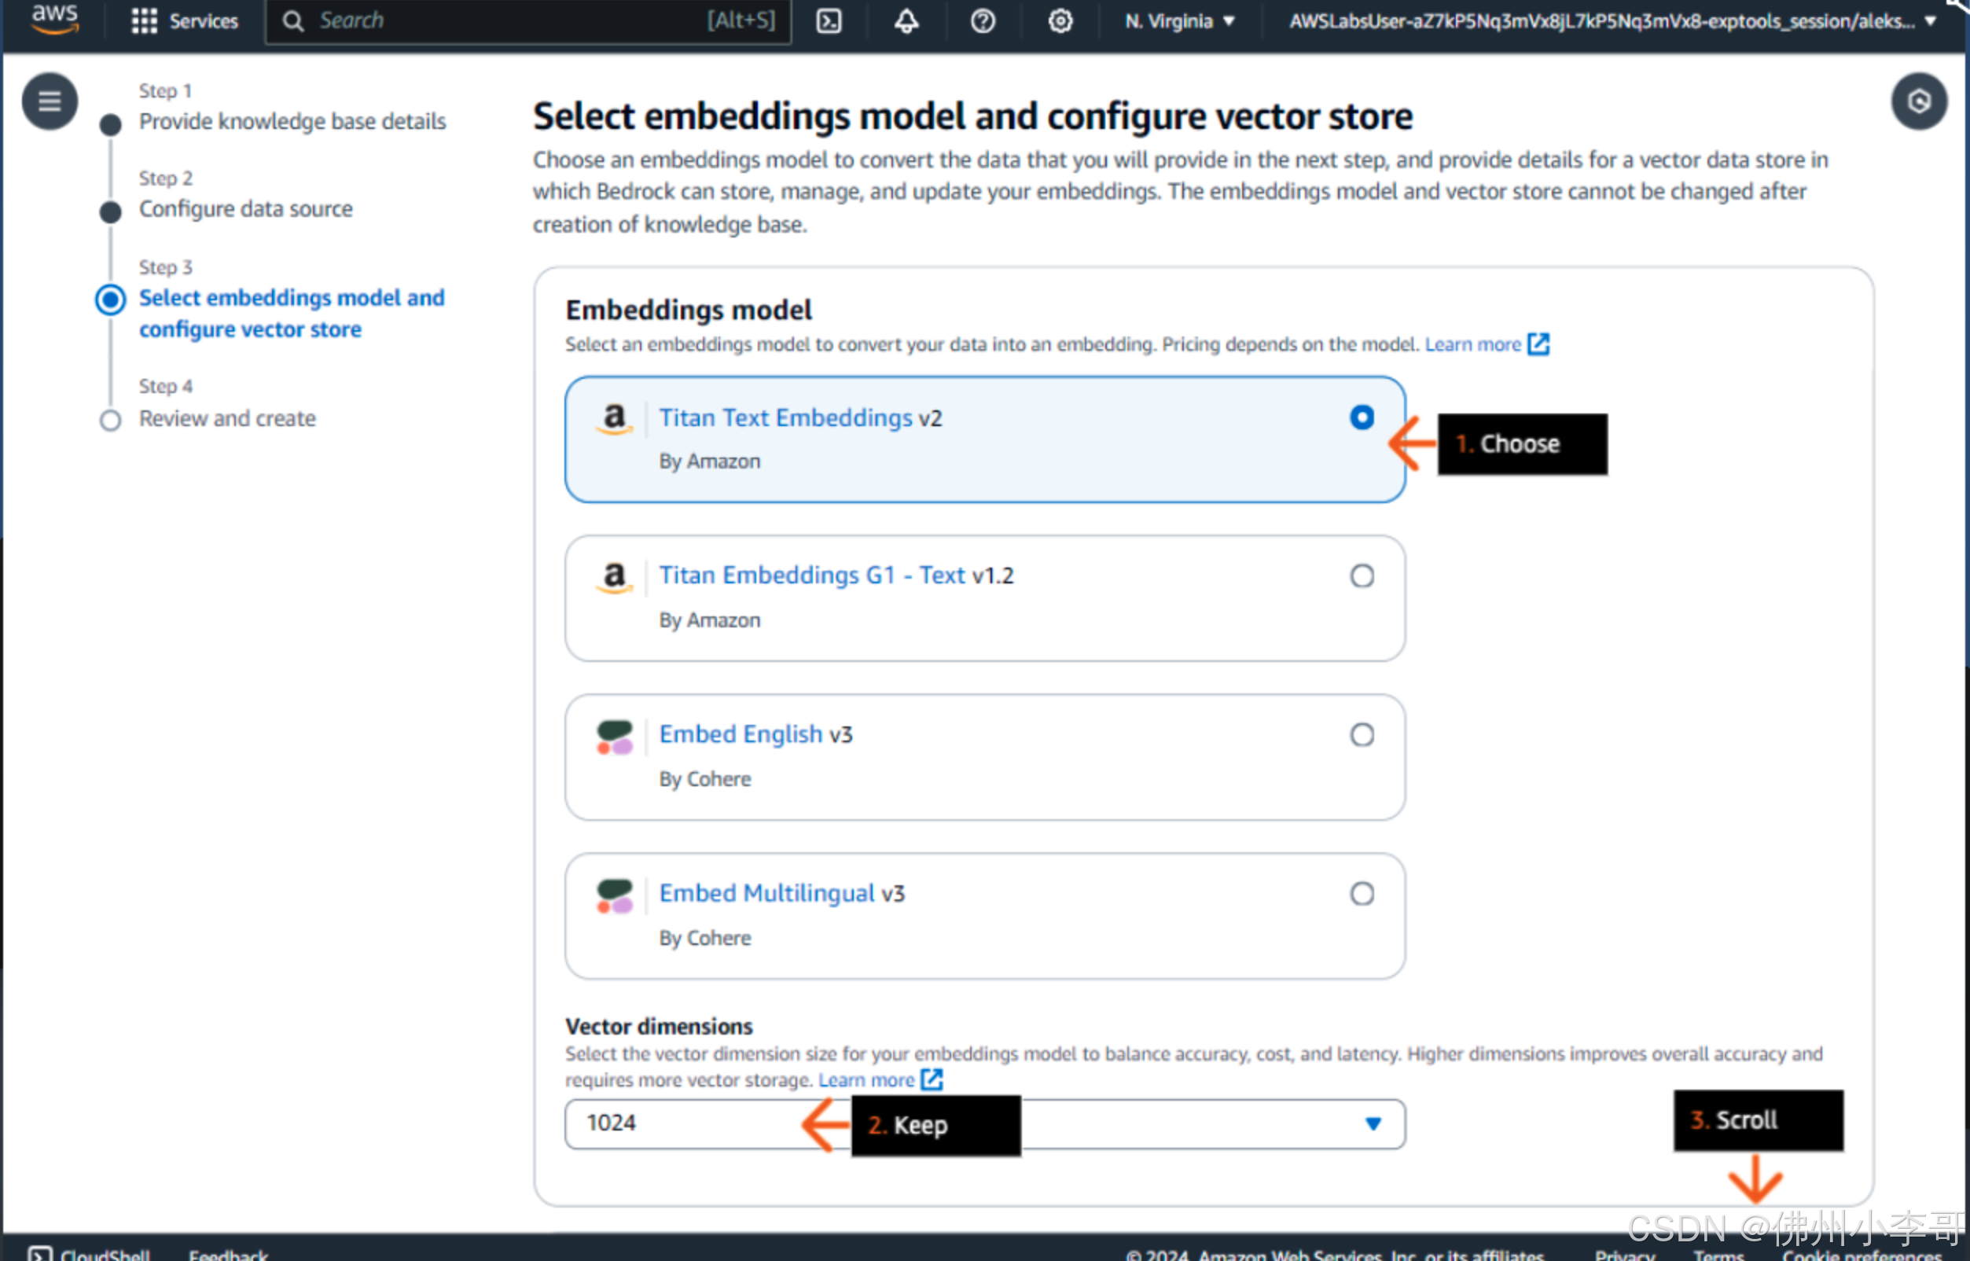
Task: Select the Embed English v3 radio button
Action: point(1362,734)
